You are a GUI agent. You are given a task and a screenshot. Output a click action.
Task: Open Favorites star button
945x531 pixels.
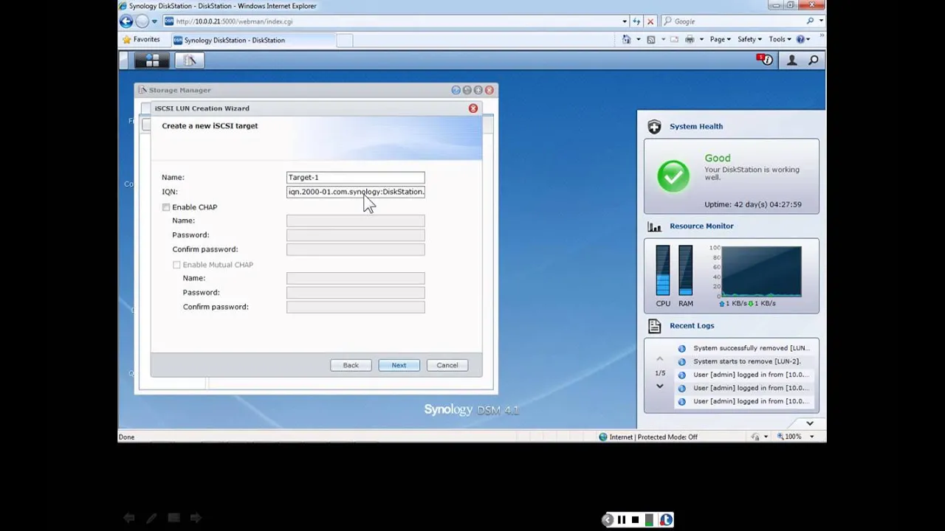point(141,39)
